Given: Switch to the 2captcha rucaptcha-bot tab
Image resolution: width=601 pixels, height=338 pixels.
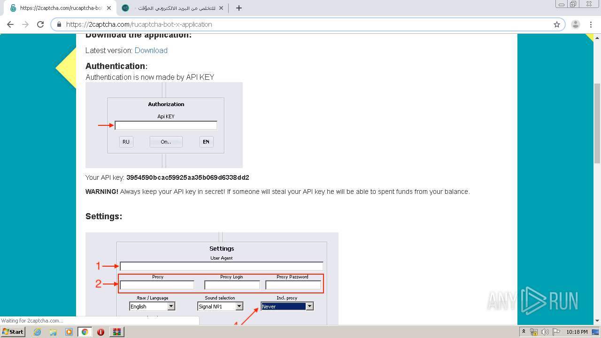Looking at the screenshot, I should (x=60, y=8).
